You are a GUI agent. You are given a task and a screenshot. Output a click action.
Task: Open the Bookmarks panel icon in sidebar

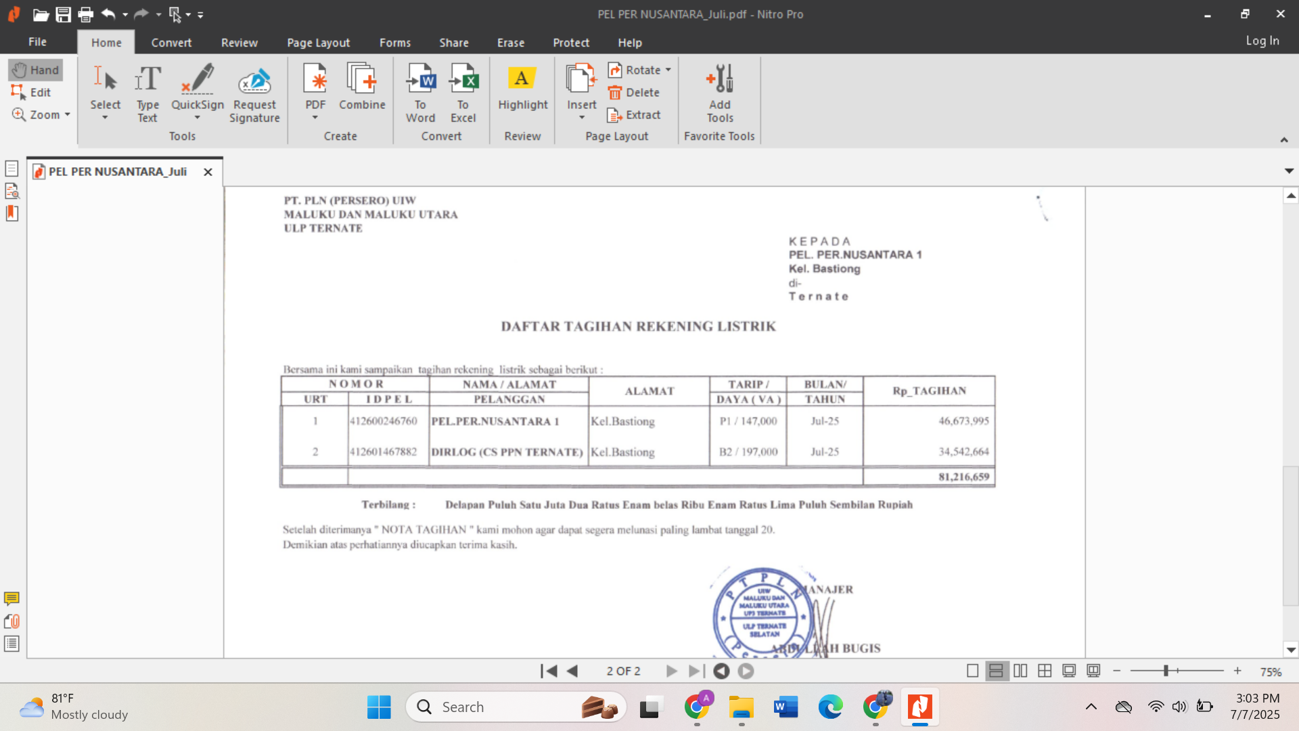(12, 213)
